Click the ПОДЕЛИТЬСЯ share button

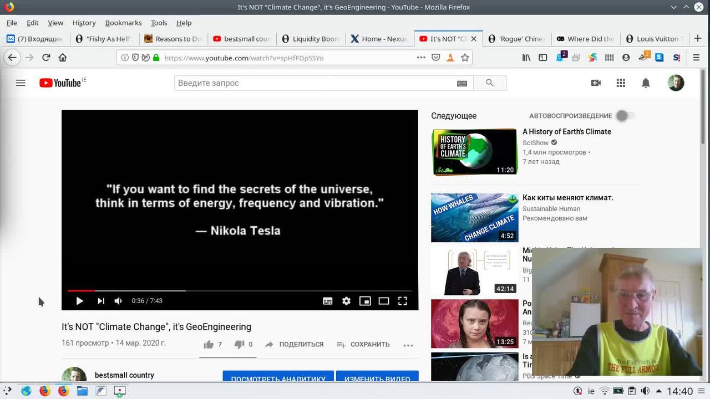294,345
